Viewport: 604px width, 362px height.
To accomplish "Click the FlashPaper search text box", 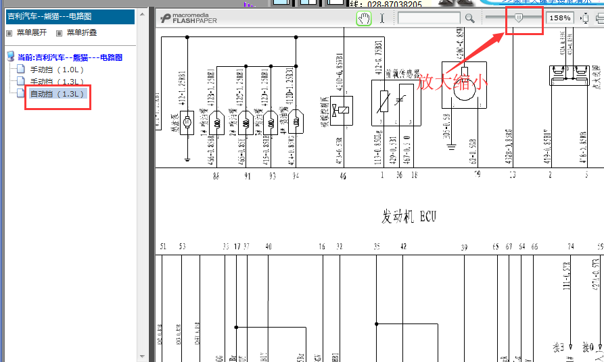I will 429,18.
